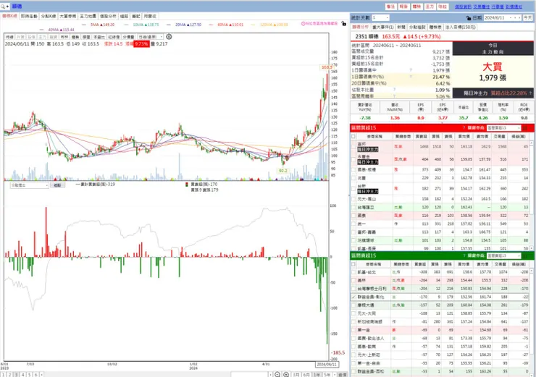Switch to the 月營收 tab
The image size is (536, 377).
tap(150, 16)
